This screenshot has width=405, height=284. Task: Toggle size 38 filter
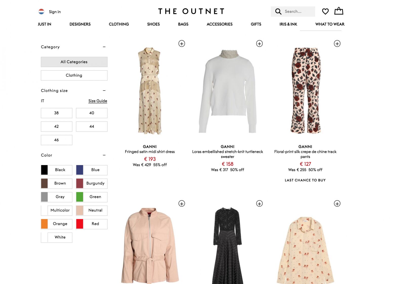coord(56,113)
